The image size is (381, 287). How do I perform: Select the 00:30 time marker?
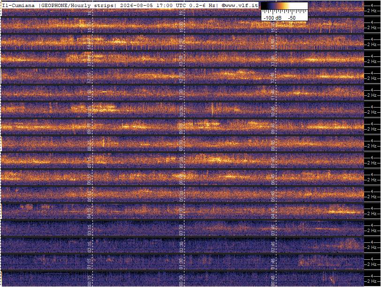[x=181, y=281]
